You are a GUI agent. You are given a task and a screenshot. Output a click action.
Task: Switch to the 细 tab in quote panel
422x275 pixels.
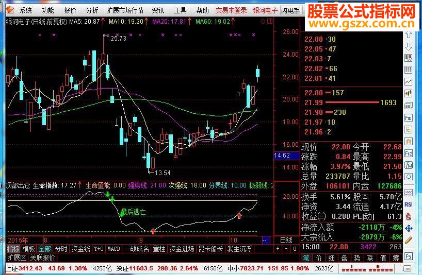(x=332, y=258)
